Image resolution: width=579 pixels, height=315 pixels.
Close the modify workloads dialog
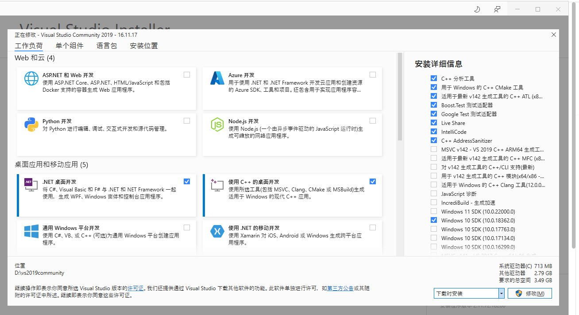point(553,35)
